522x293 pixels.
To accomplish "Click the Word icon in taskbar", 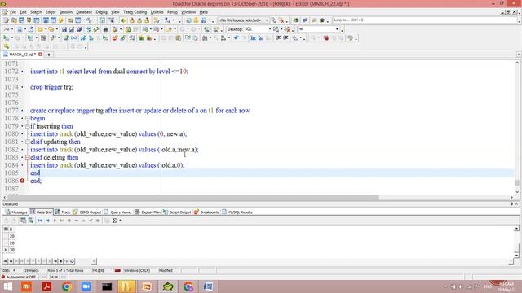I will [209, 286].
